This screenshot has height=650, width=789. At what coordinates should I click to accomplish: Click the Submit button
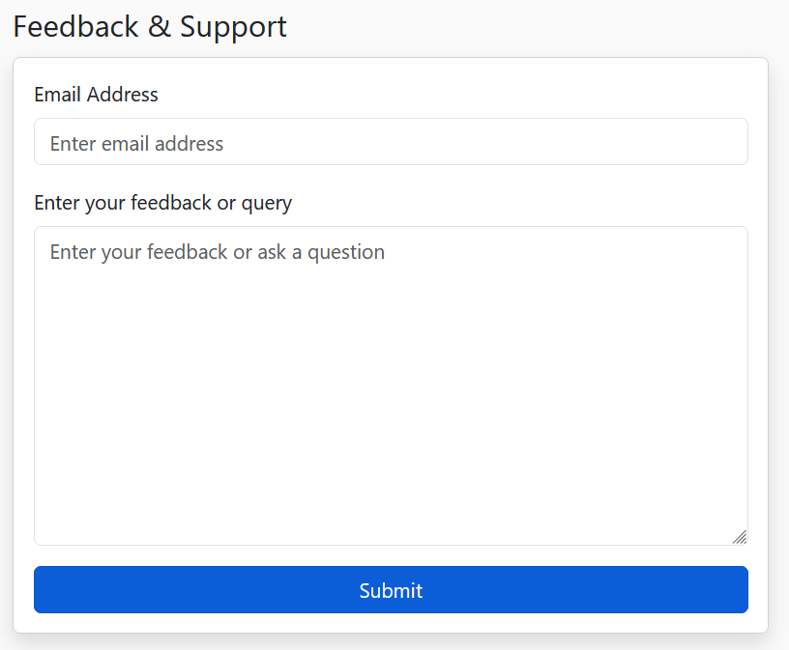391,590
